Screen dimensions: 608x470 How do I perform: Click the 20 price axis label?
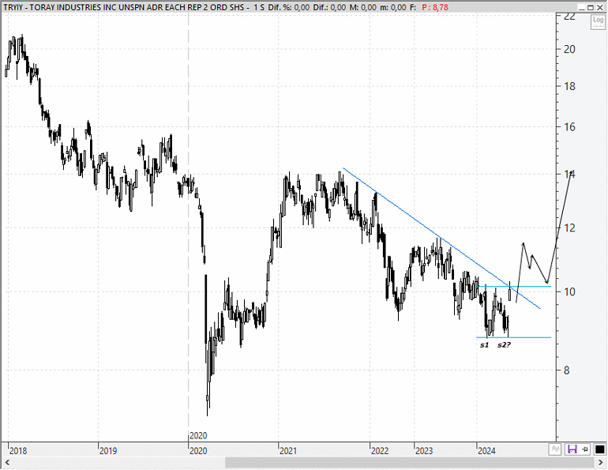tap(569, 49)
